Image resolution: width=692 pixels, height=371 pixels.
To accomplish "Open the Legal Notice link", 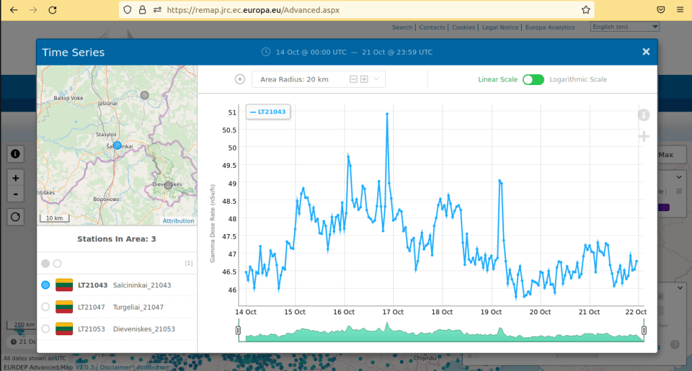I will pyautogui.click(x=500, y=28).
